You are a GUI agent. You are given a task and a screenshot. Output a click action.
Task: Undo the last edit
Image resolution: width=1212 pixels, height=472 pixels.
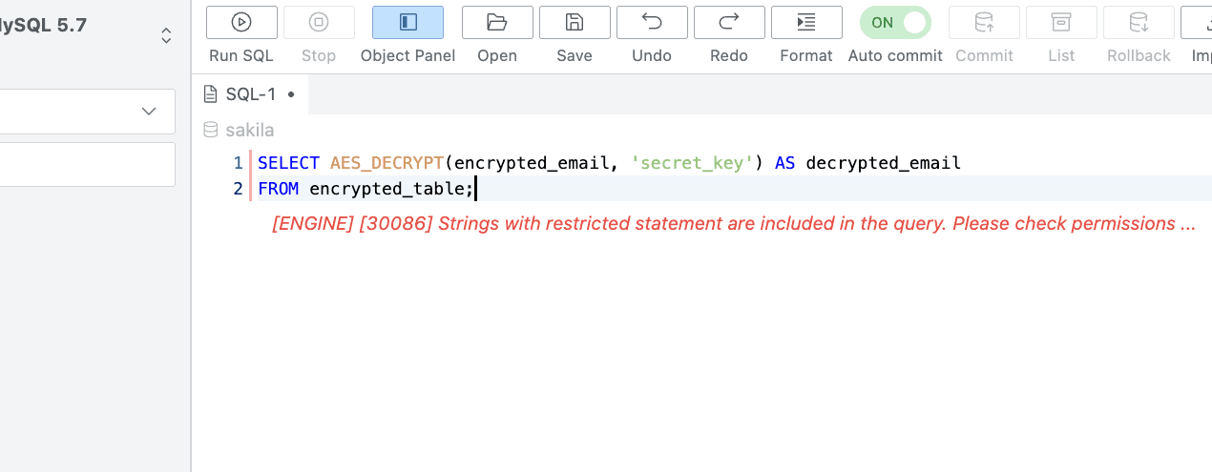click(x=652, y=22)
